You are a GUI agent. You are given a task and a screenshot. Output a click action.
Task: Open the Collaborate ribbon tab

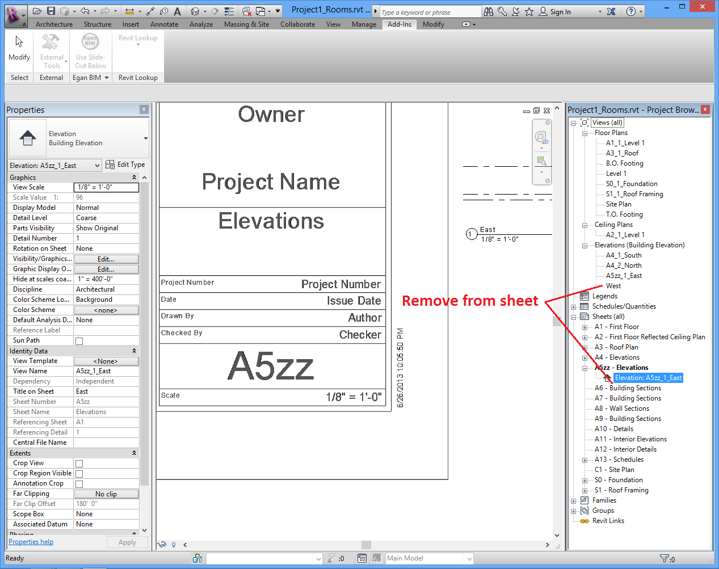(297, 24)
